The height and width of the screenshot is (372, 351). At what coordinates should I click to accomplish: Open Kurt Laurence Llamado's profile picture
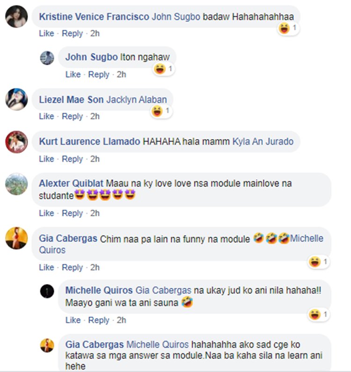[16, 142]
